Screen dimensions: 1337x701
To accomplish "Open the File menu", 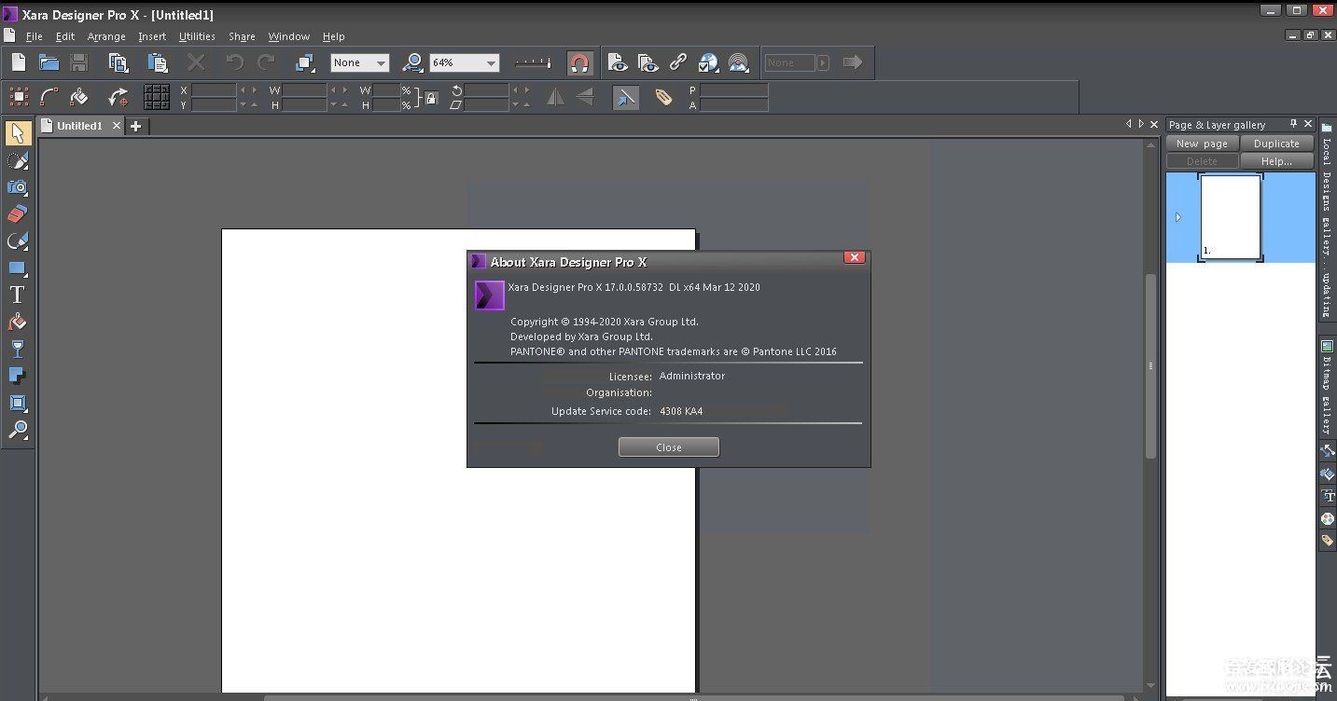I will pos(35,36).
